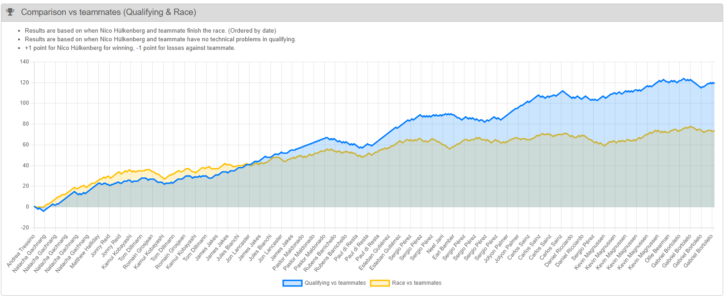Toggle the Qualifying vs teammates series label
Image resolution: width=725 pixels, height=297 pixels.
pyautogui.click(x=335, y=283)
